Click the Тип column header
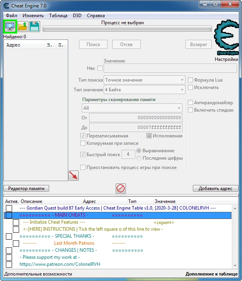 (x=140, y=201)
